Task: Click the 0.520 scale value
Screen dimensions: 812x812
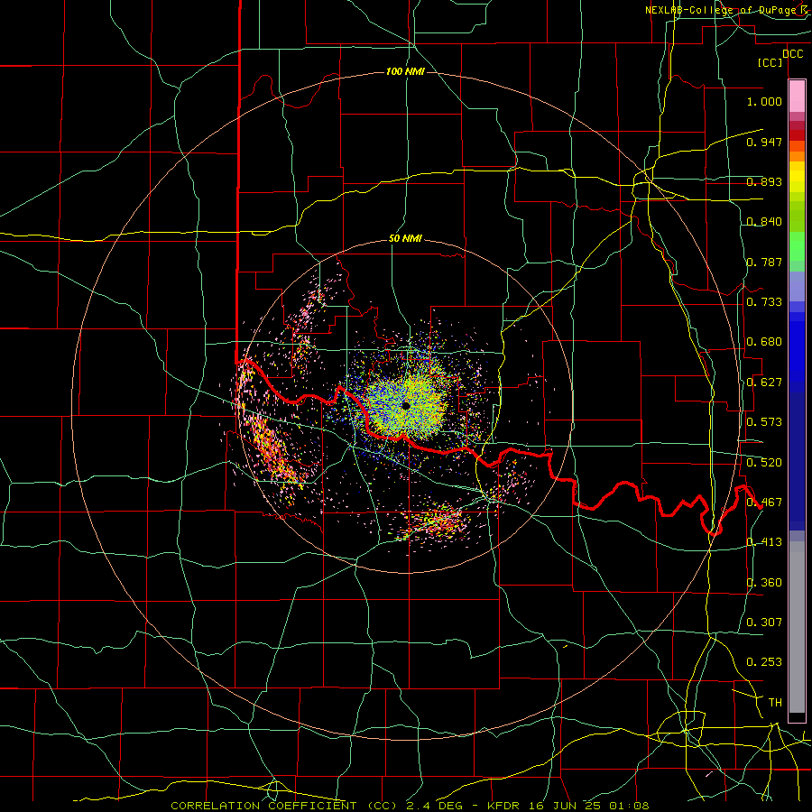Action: [764, 463]
